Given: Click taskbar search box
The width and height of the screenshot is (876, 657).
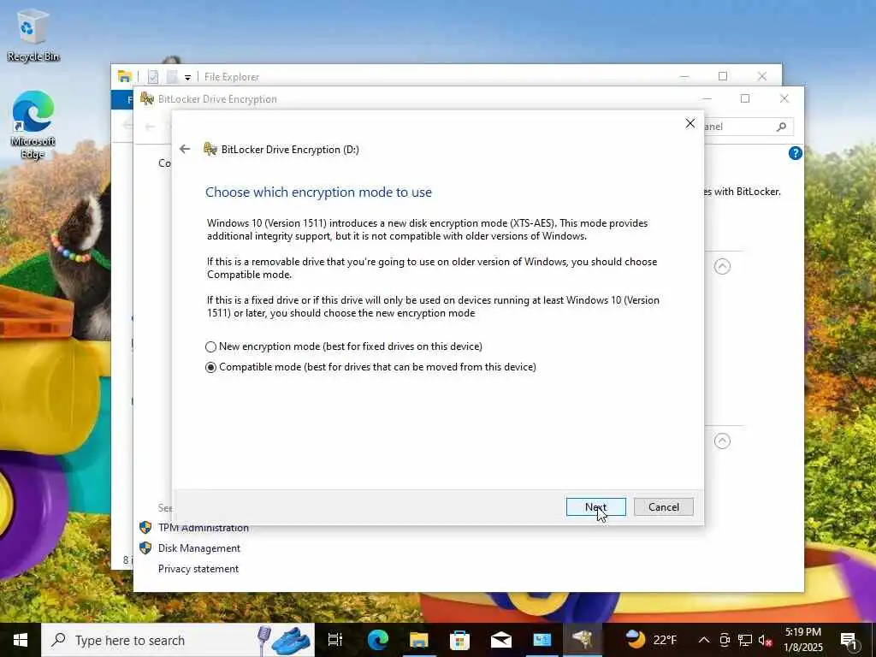Looking at the screenshot, I should click(178, 640).
